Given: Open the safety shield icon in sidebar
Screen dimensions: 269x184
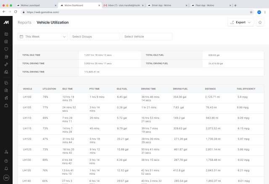Looking at the screenshot, I should tap(6, 49).
